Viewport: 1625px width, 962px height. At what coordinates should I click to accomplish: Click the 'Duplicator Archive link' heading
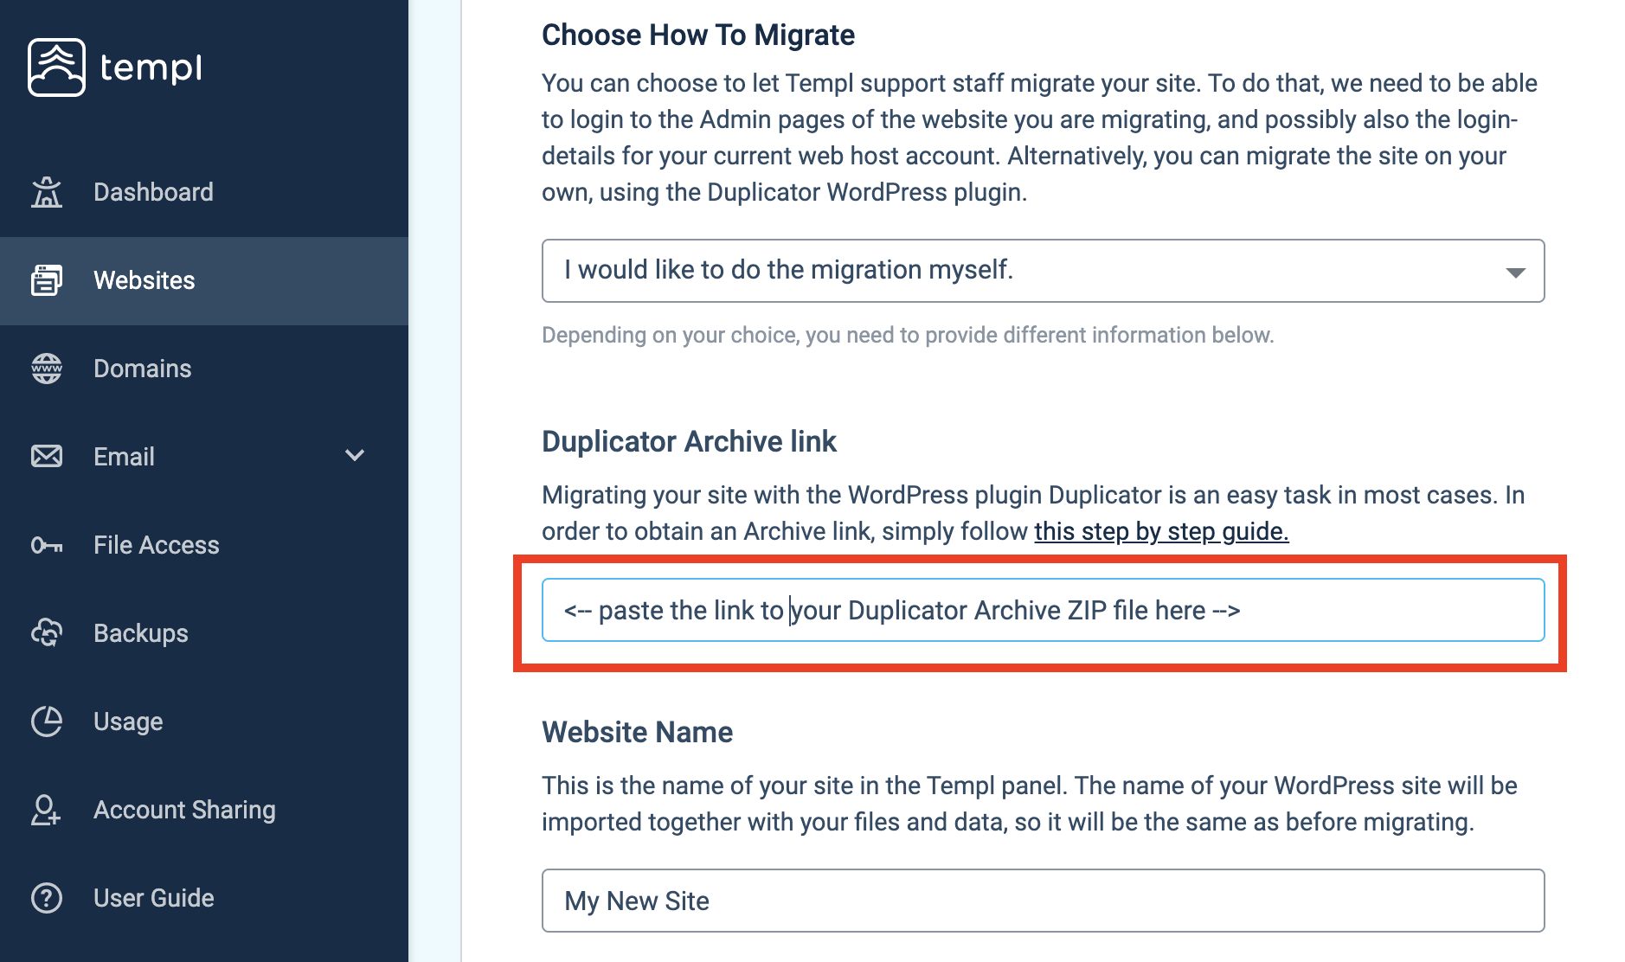tap(689, 441)
